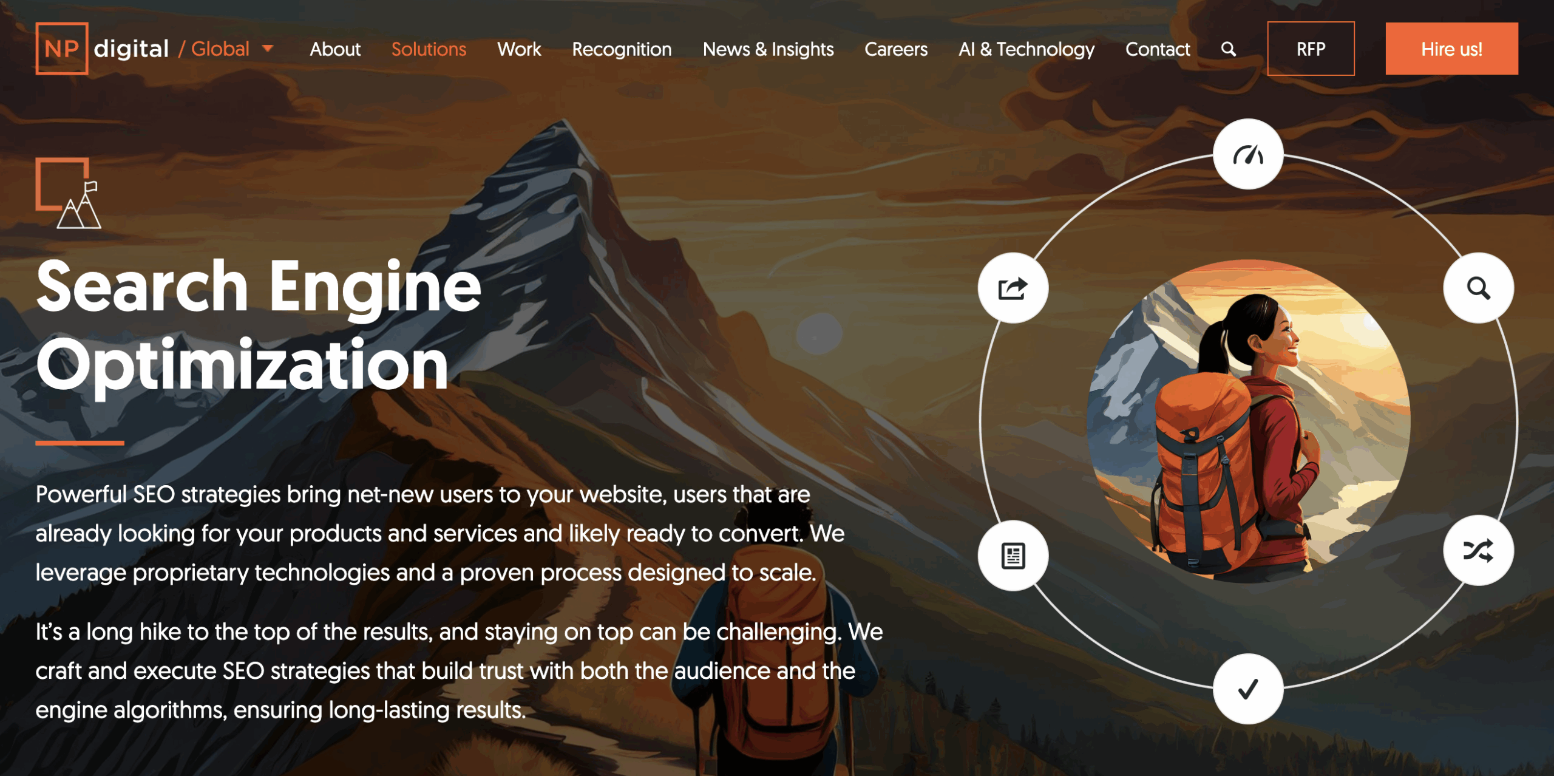The height and width of the screenshot is (776, 1554).
Task: Go to the Work page
Action: pos(519,49)
